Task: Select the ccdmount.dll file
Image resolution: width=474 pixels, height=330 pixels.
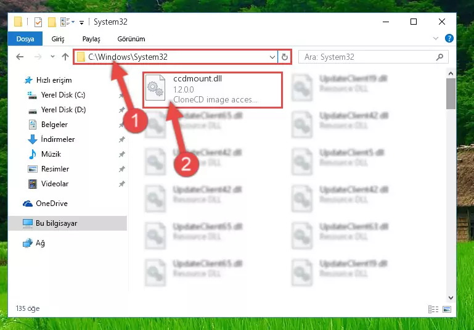Action: click(213, 90)
